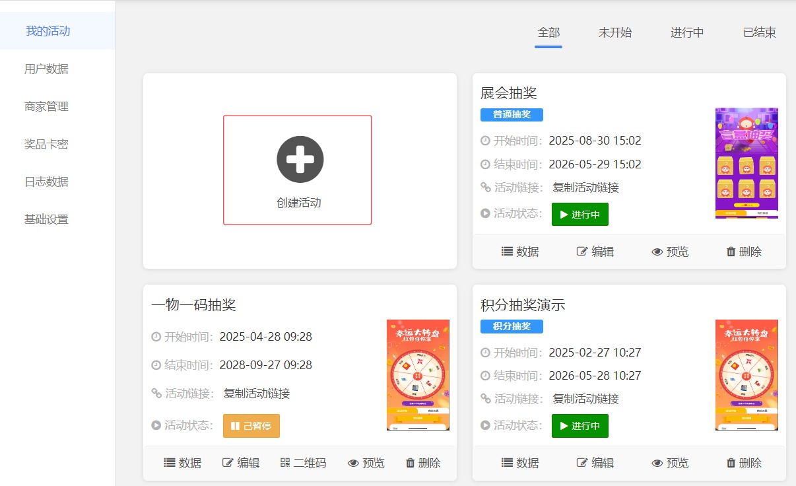Click the 积分抽奖演示 card title
Viewport: 796px width, 486px height.
pos(523,305)
